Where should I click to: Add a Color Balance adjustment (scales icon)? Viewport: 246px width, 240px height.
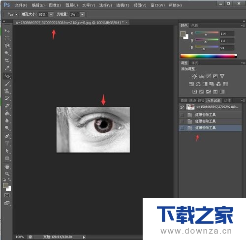click(198, 84)
